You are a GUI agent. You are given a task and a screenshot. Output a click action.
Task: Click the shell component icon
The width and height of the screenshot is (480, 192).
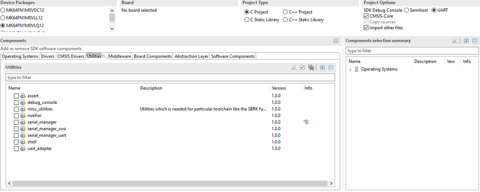23,142
